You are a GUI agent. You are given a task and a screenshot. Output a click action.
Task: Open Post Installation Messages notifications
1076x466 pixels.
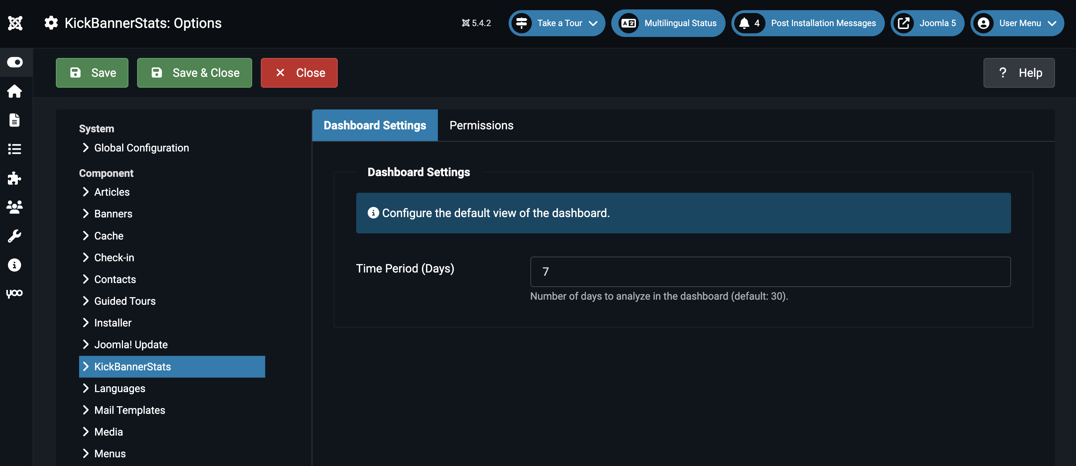point(808,23)
